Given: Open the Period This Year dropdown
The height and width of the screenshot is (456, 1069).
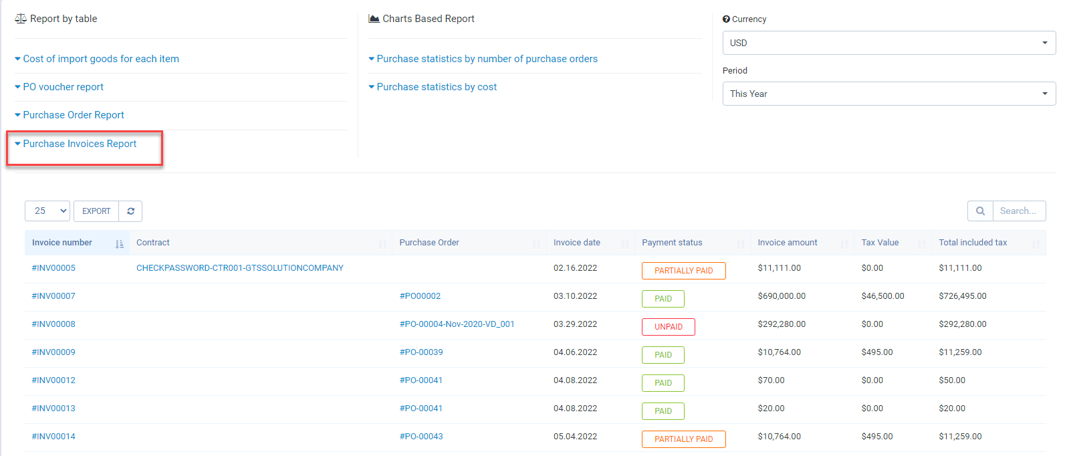Looking at the screenshot, I should 888,94.
